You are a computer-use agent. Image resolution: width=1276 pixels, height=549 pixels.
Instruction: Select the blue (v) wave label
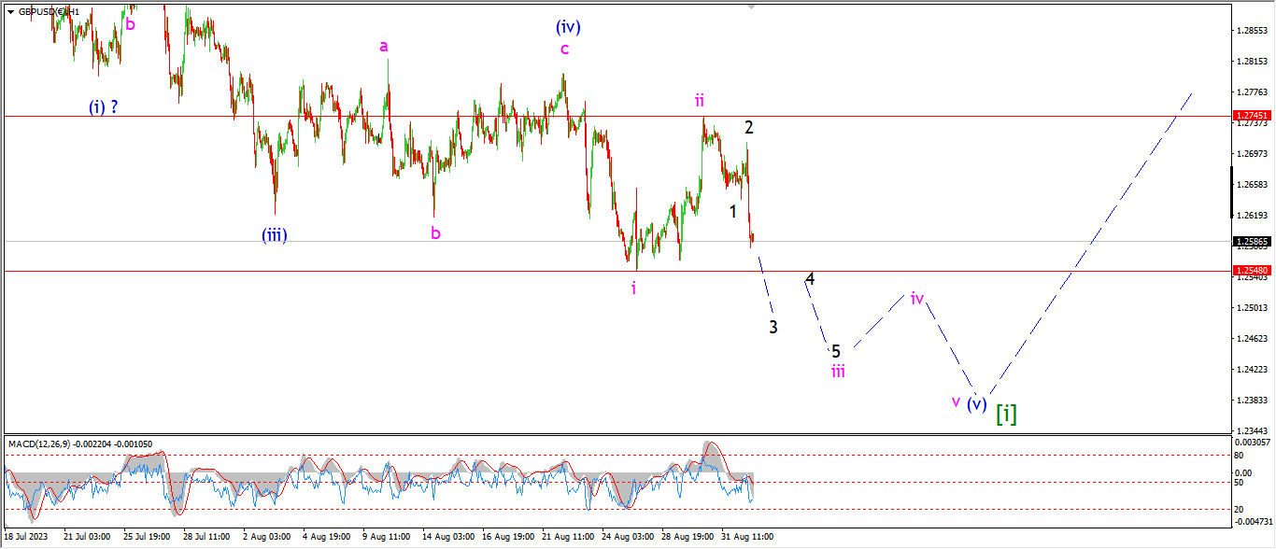[x=976, y=404]
